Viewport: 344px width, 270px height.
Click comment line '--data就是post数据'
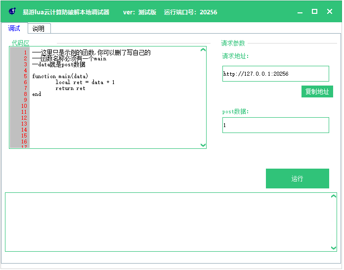click(59, 65)
